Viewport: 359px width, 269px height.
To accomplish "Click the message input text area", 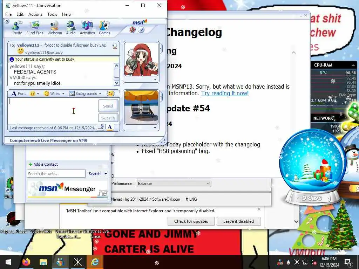I will (53, 111).
